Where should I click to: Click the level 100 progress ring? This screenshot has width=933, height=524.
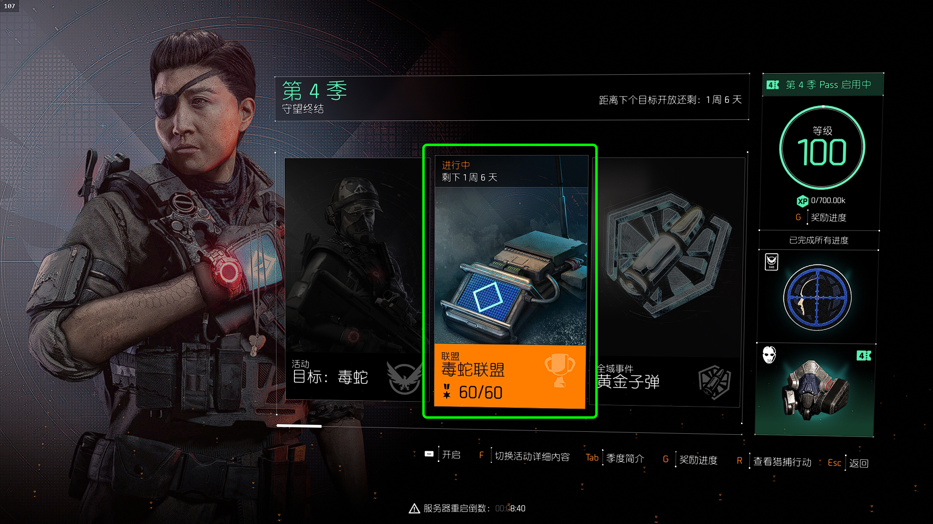pos(822,148)
